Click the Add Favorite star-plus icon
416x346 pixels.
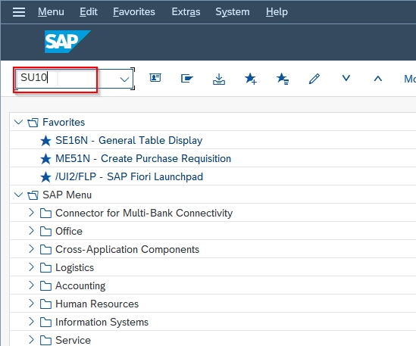[251, 79]
